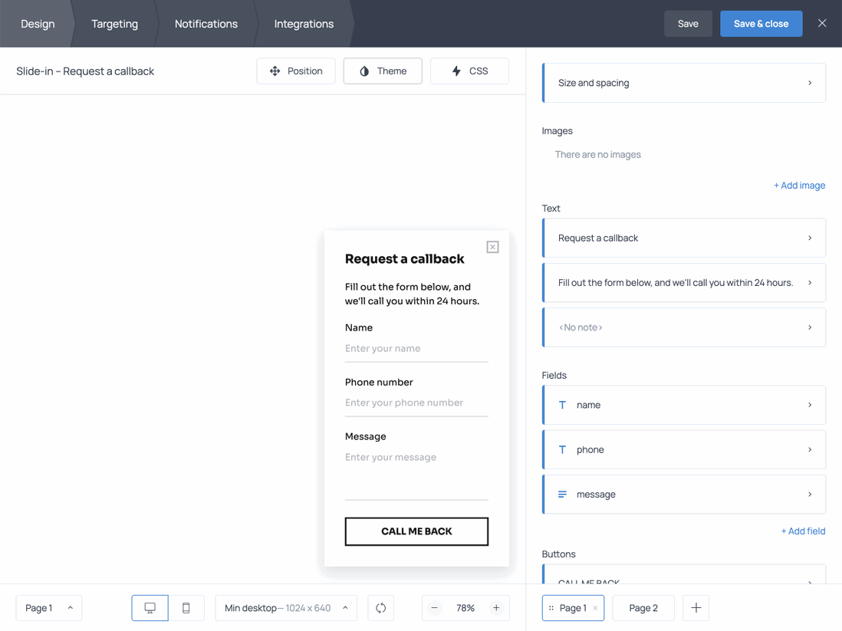This screenshot has height=631, width=842.
Task: Refresh the popup preview
Action: [380, 607]
